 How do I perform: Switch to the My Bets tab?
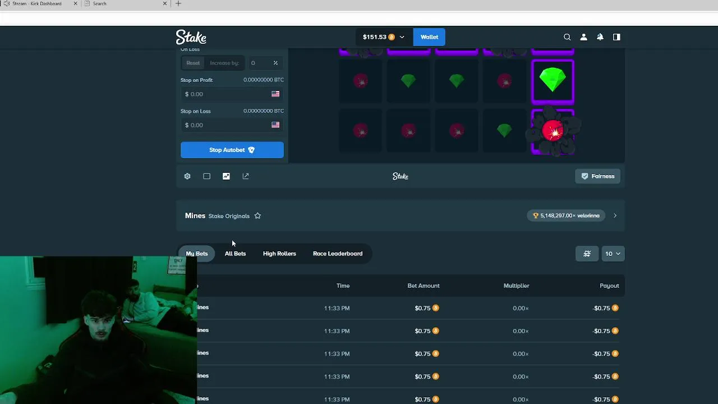[x=197, y=254]
